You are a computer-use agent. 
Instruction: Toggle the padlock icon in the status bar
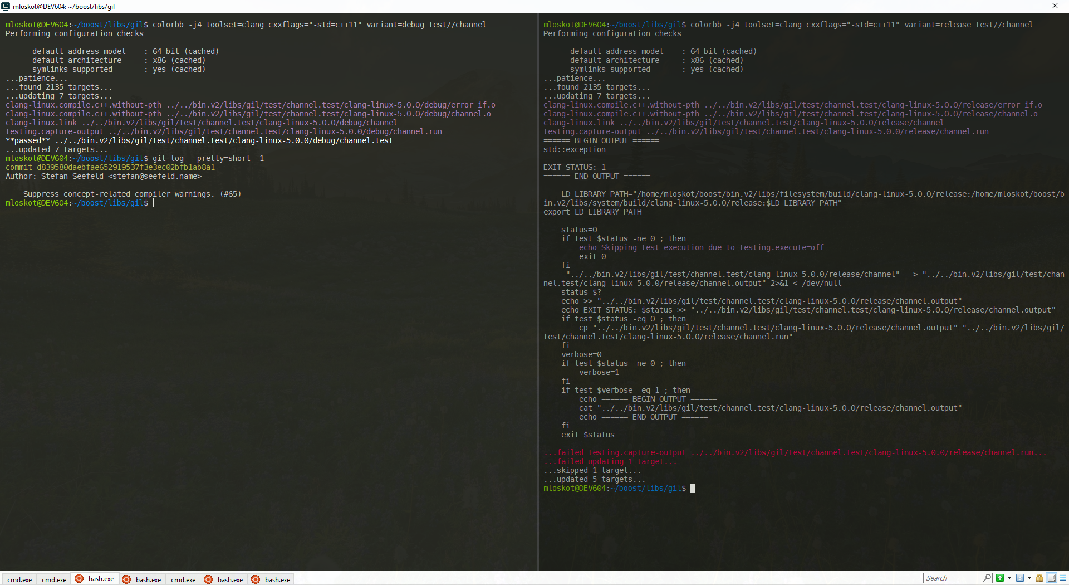[1039, 578]
